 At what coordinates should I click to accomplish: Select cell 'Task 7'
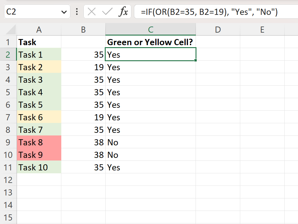39,130
